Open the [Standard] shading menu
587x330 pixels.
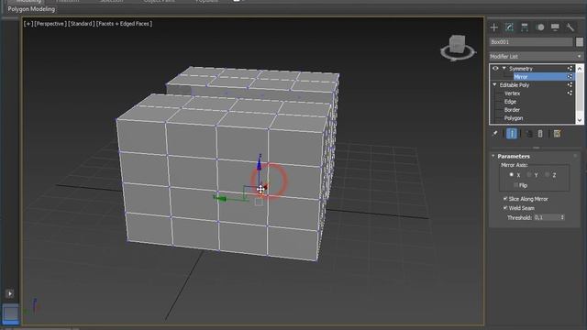pyautogui.click(x=82, y=24)
